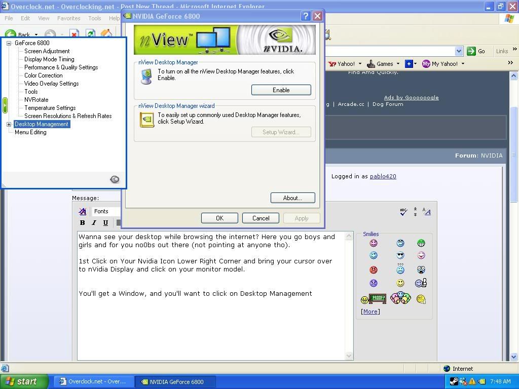Insert the red angry smiley

(374, 269)
